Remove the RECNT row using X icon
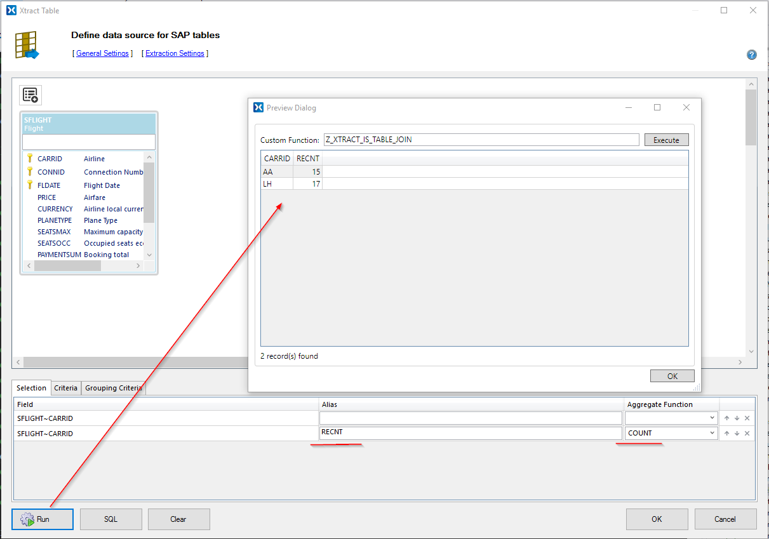Image resolution: width=769 pixels, height=539 pixels. pyautogui.click(x=747, y=434)
